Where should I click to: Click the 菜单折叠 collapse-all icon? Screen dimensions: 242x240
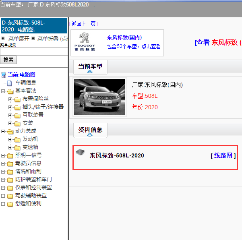[33, 38]
